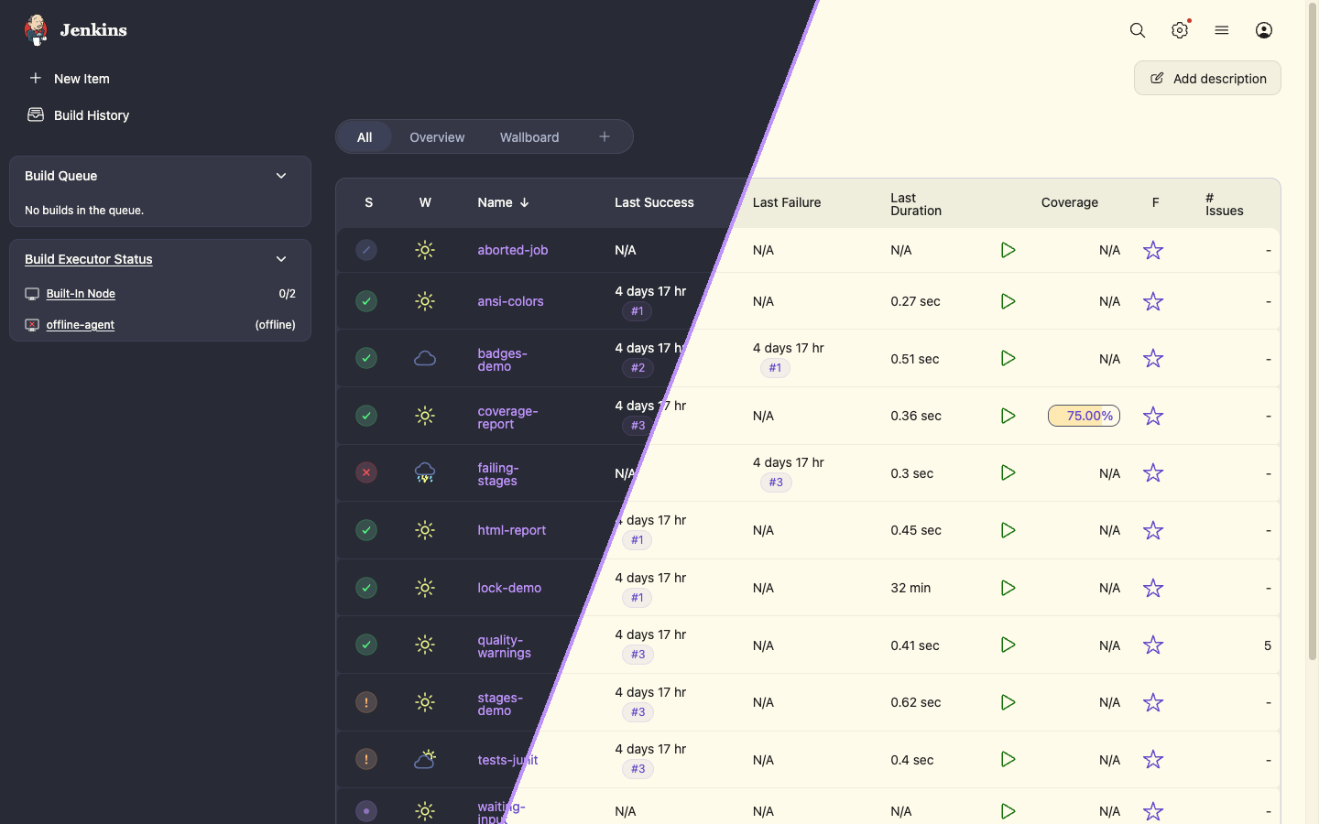Toggle favorite star for tests-junit
Screen dimensions: 1319x824
tap(1153, 759)
